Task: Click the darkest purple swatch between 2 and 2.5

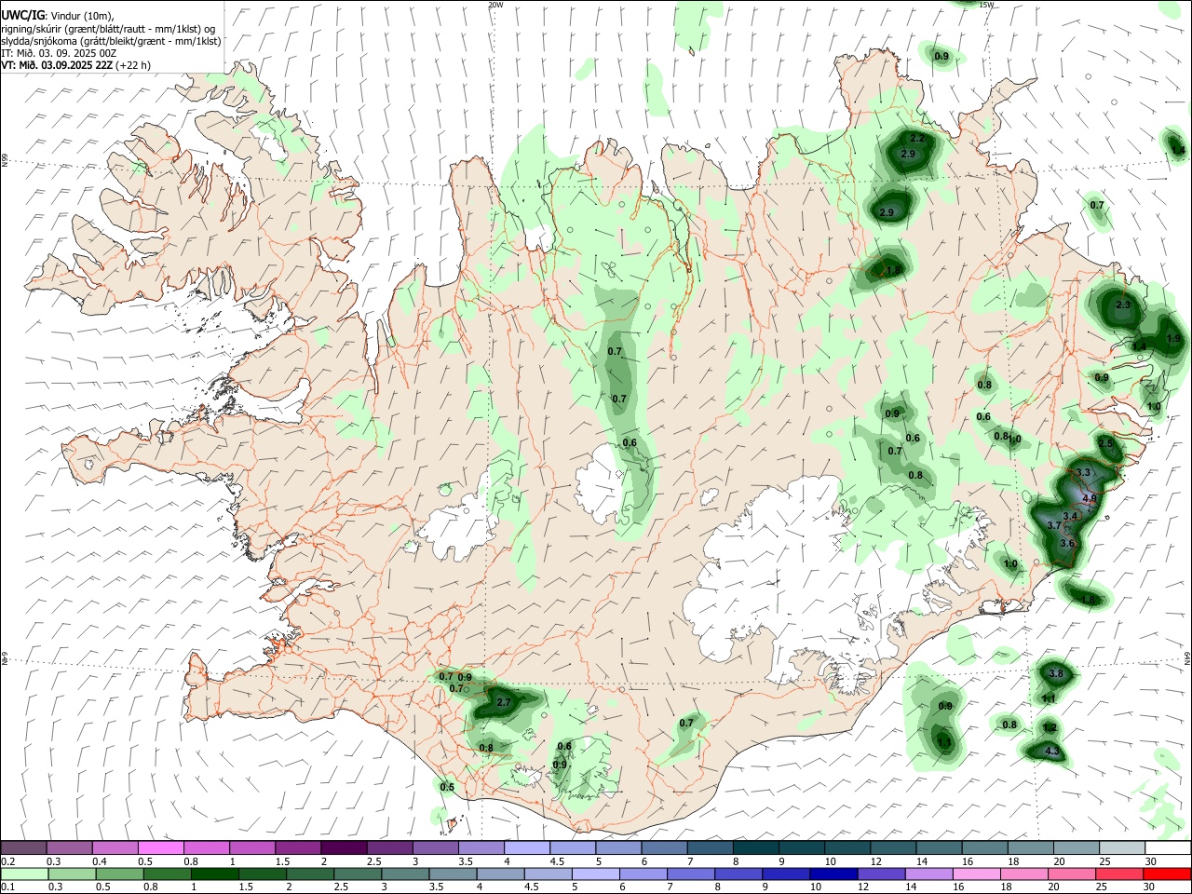Action: [x=344, y=847]
